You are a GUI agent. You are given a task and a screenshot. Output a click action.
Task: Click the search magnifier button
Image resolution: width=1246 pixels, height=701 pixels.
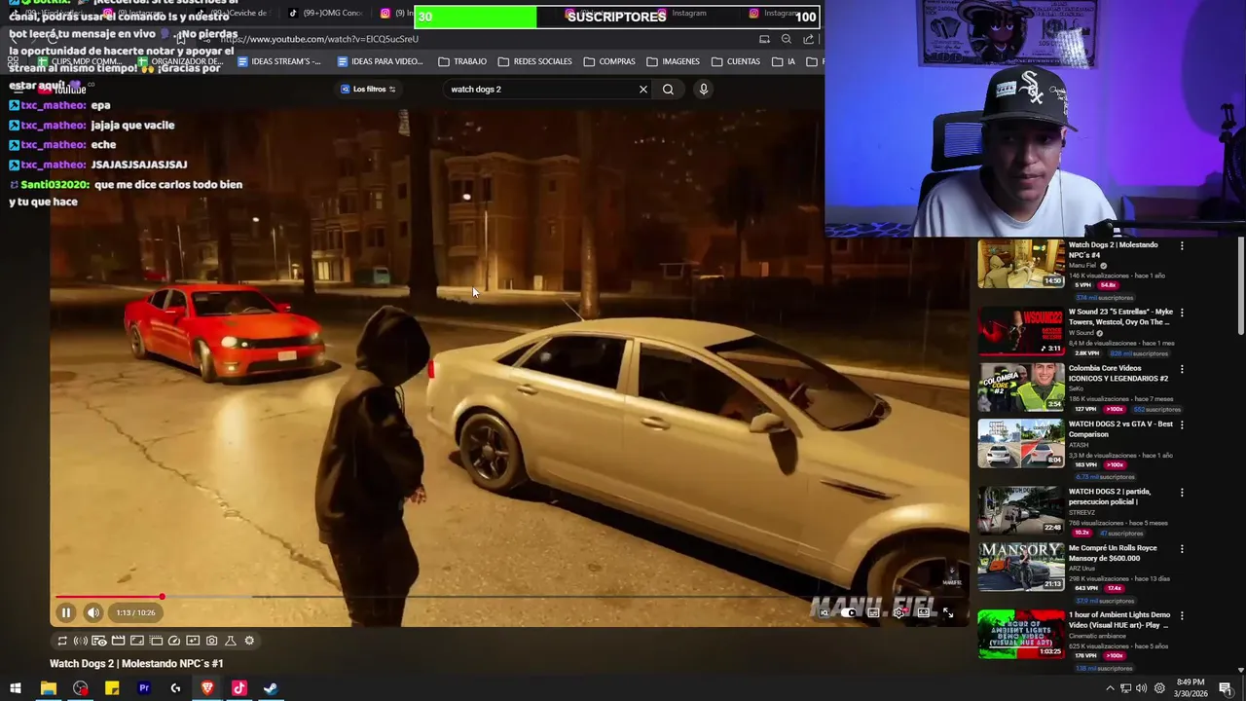click(x=668, y=89)
